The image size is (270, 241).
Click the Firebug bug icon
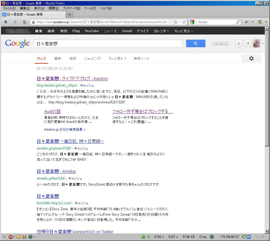247,22
